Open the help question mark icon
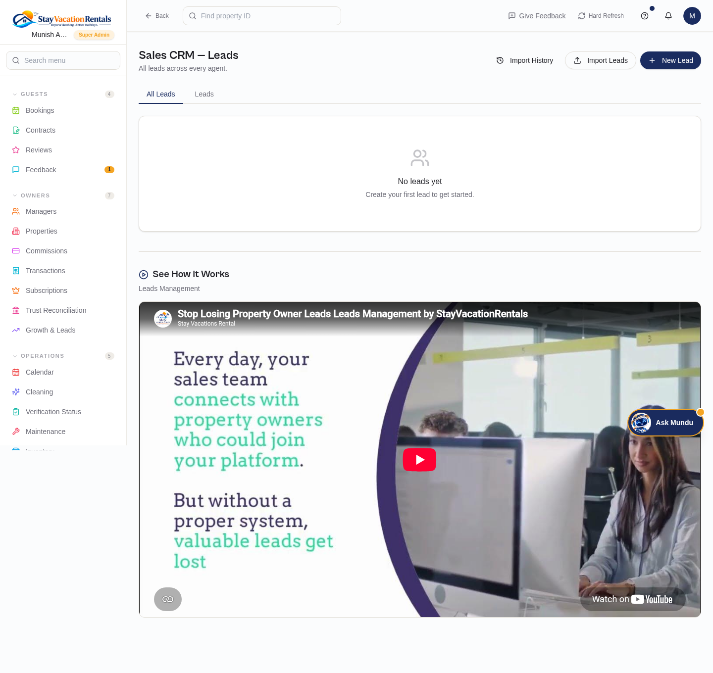Viewport: 713px width, 673px height. [x=645, y=16]
